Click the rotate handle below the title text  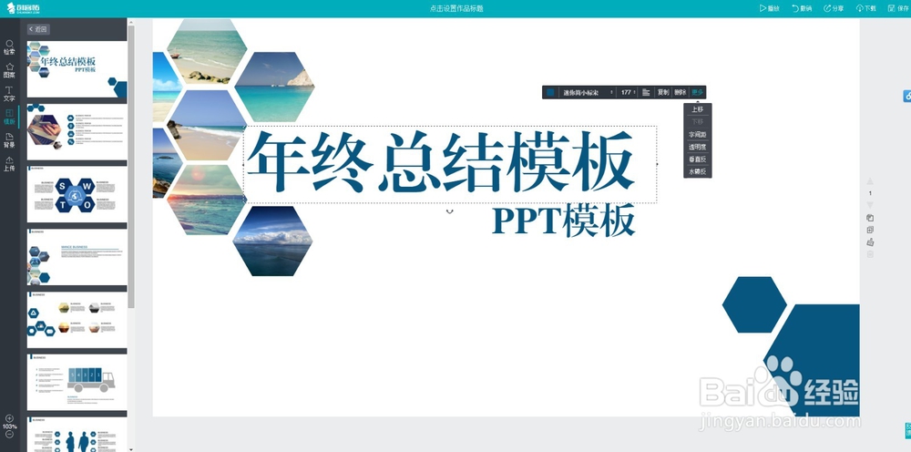(449, 211)
